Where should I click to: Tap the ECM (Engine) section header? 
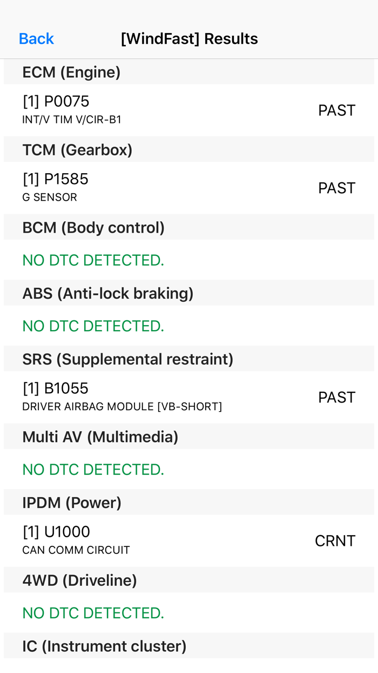point(71,72)
